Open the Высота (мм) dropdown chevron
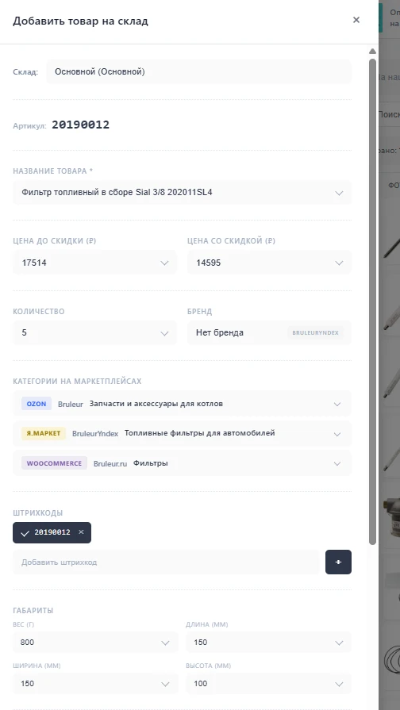The height and width of the screenshot is (710, 400). tap(339, 684)
